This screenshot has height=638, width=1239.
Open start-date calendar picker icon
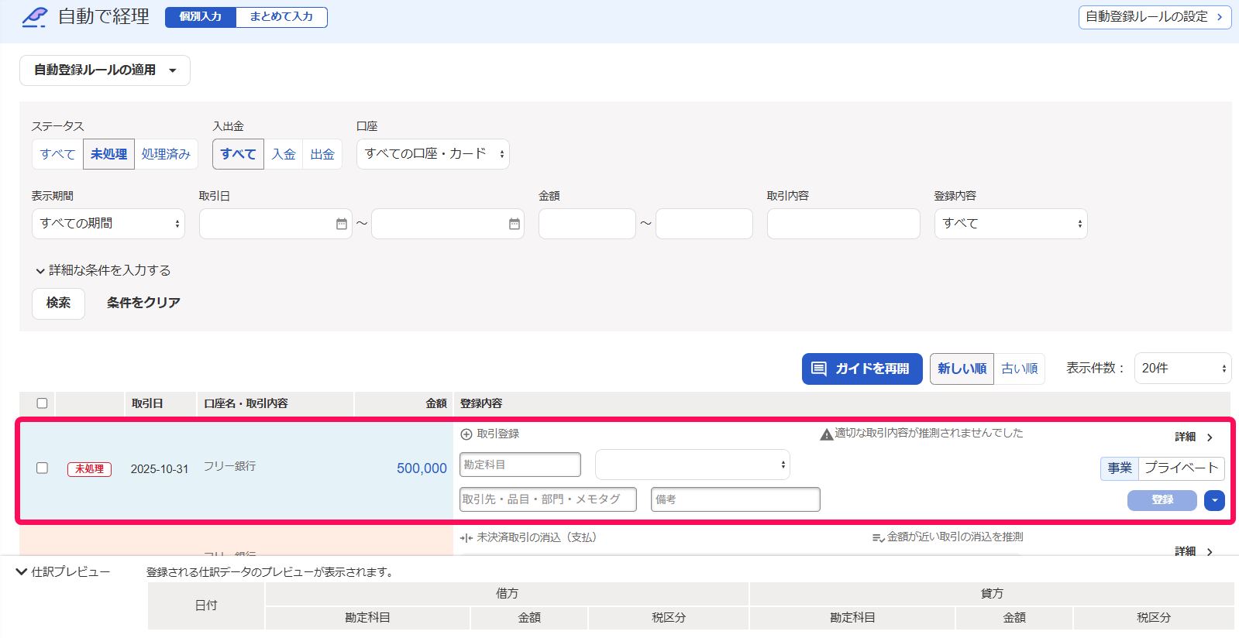(342, 224)
